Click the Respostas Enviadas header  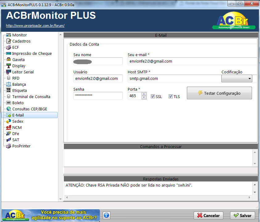click(161, 179)
